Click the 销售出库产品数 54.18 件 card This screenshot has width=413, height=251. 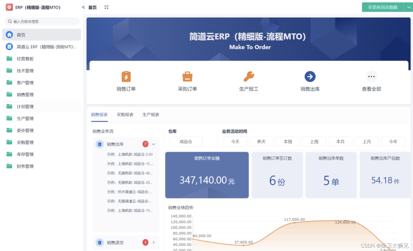point(385,175)
